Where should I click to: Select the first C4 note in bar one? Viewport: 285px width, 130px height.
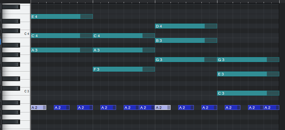point(56,36)
